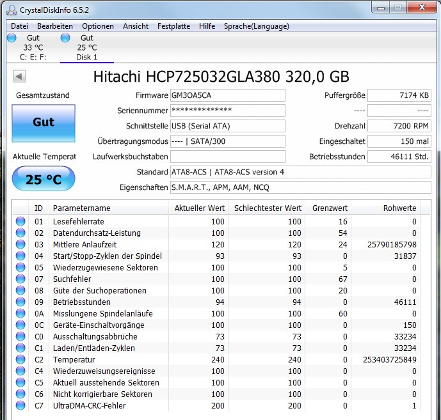Viewport: 441px width, 420px height.
Task: Click the status orb for Suchfehler
Action: pos(20,279)
